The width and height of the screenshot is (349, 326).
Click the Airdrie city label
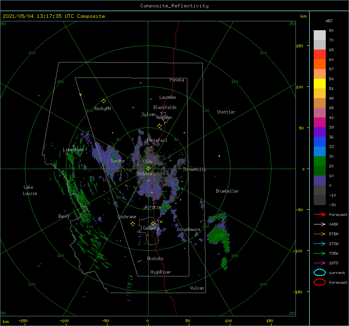click(153, 207)
